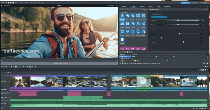Open the dropdown arrow beside project tabs
Image resolution: width=210 pixels, height=110 pixels.
98,70
